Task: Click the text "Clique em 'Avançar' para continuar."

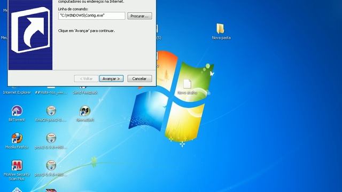Action: [87, 31]
